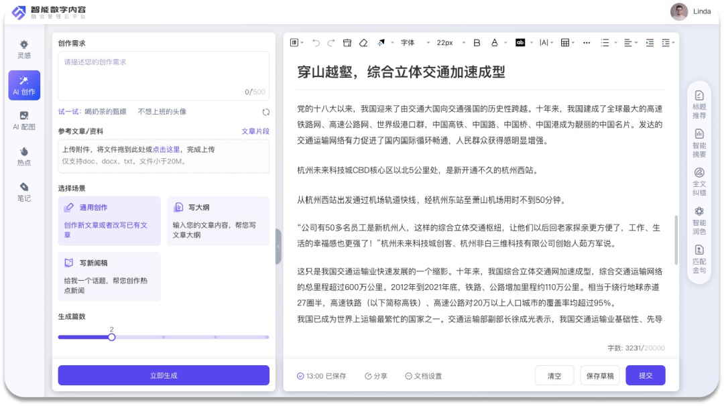The width and height of the screenshot is (724, 406).
Task: Select the 通用创作 scene card
Action: (109, 220)
